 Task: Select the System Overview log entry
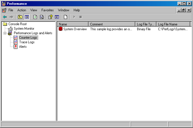point(75,29)
